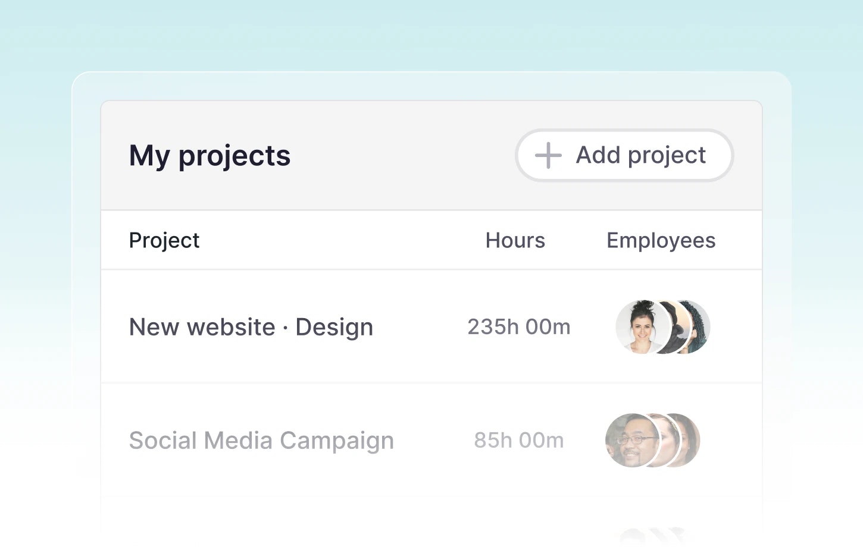Open the 'Social Media Campaign' project
The width and height of the screenshot is (863, 547).
coord(261,441)
